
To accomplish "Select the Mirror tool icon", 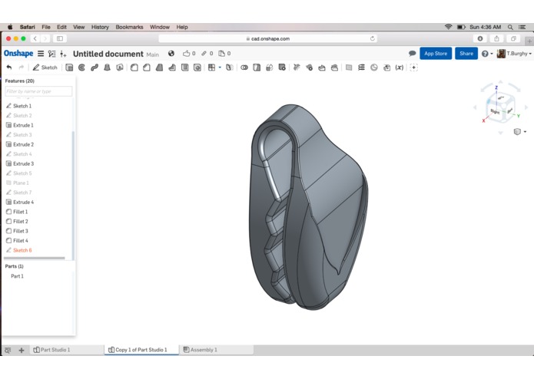I will click(230, 68).
